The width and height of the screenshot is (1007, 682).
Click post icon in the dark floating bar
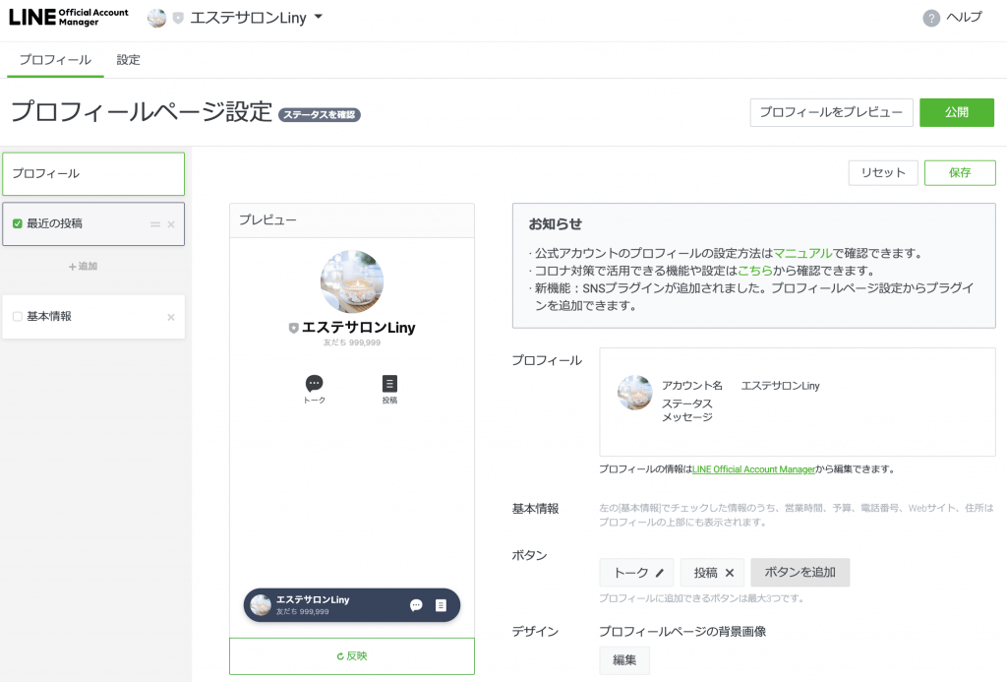coord(441,605)
